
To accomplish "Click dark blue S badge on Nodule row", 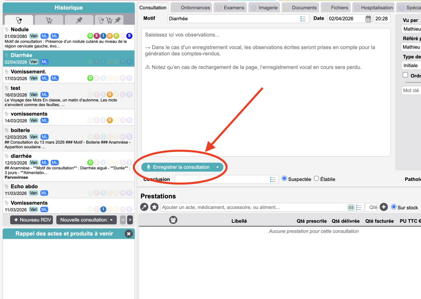I will coord(129,36).
